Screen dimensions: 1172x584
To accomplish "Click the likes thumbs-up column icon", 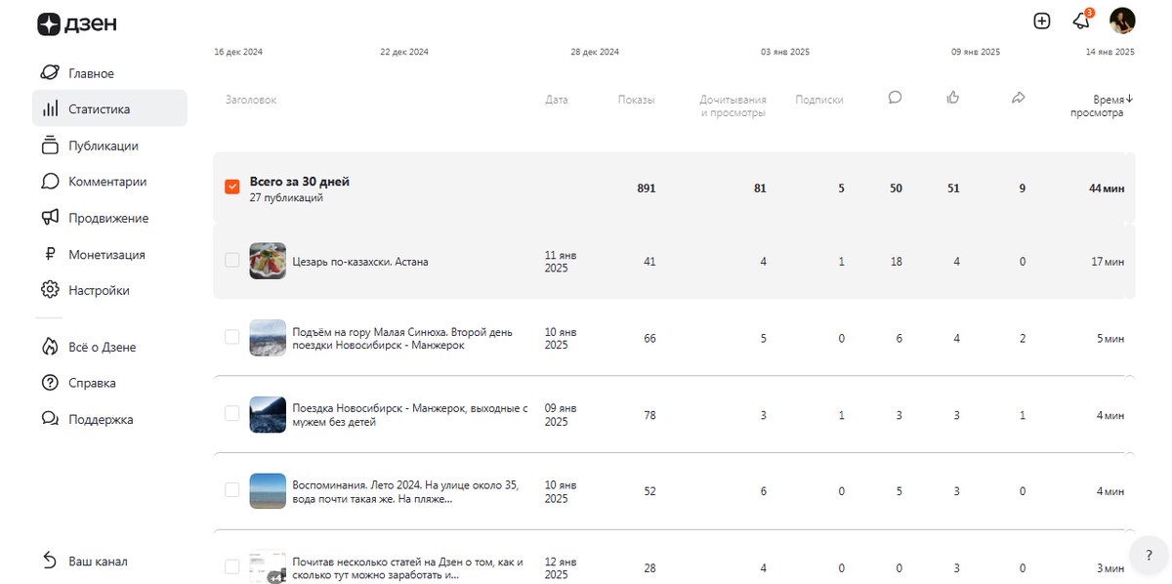I will pyautogui.click(x=953, y=98).
